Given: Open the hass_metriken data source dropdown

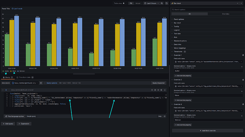Looking at the screenshot, I should tap(25, 83).
